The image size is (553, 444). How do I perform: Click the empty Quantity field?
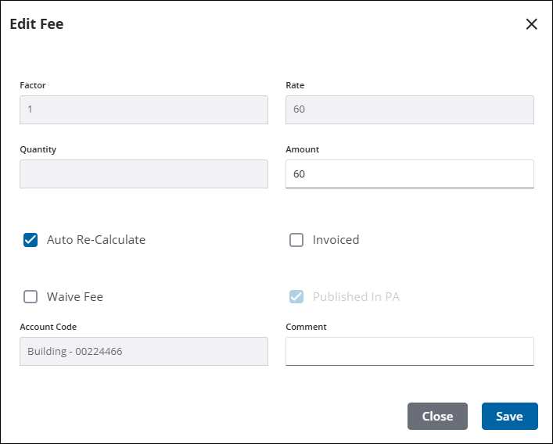pyautogui.click(x=144, y=174)
